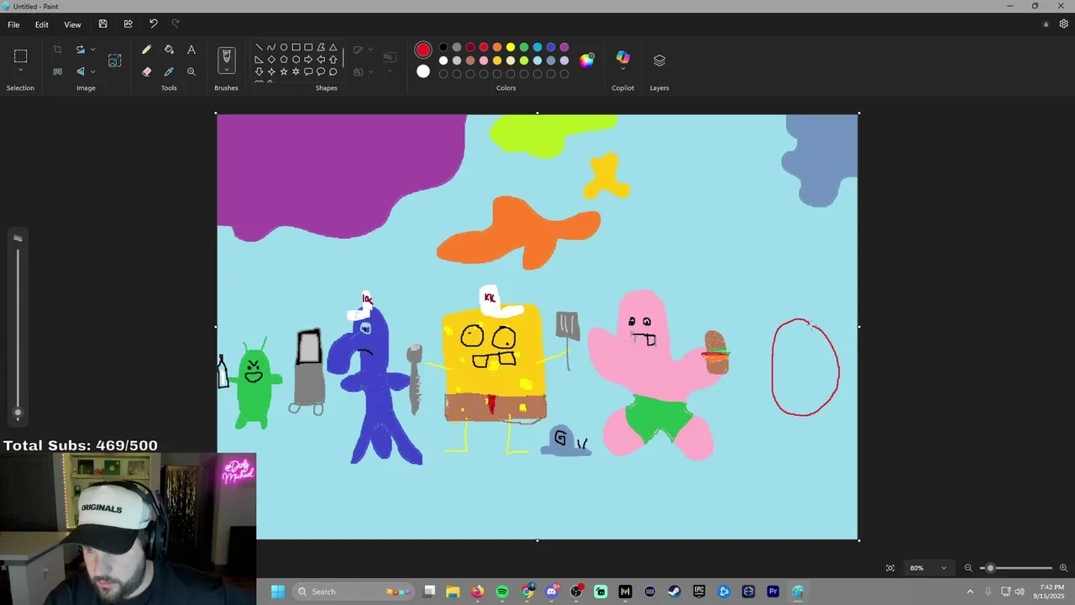
Task: Choose the Hexagon shape
Action: point(296,60)
